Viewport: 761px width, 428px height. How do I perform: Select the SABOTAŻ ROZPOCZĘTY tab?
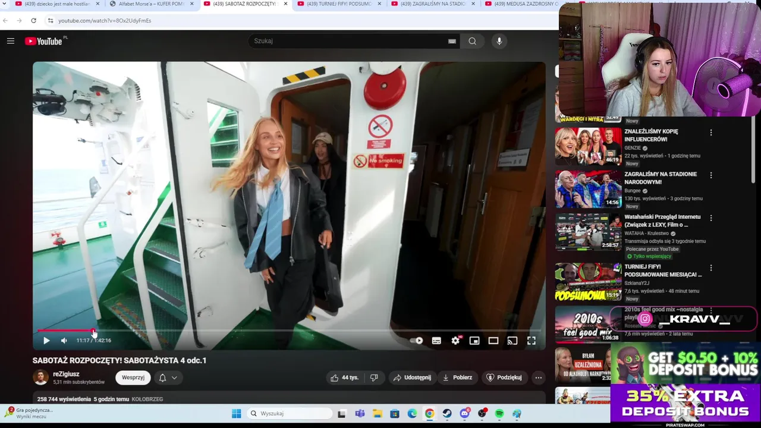pos(244,4)
